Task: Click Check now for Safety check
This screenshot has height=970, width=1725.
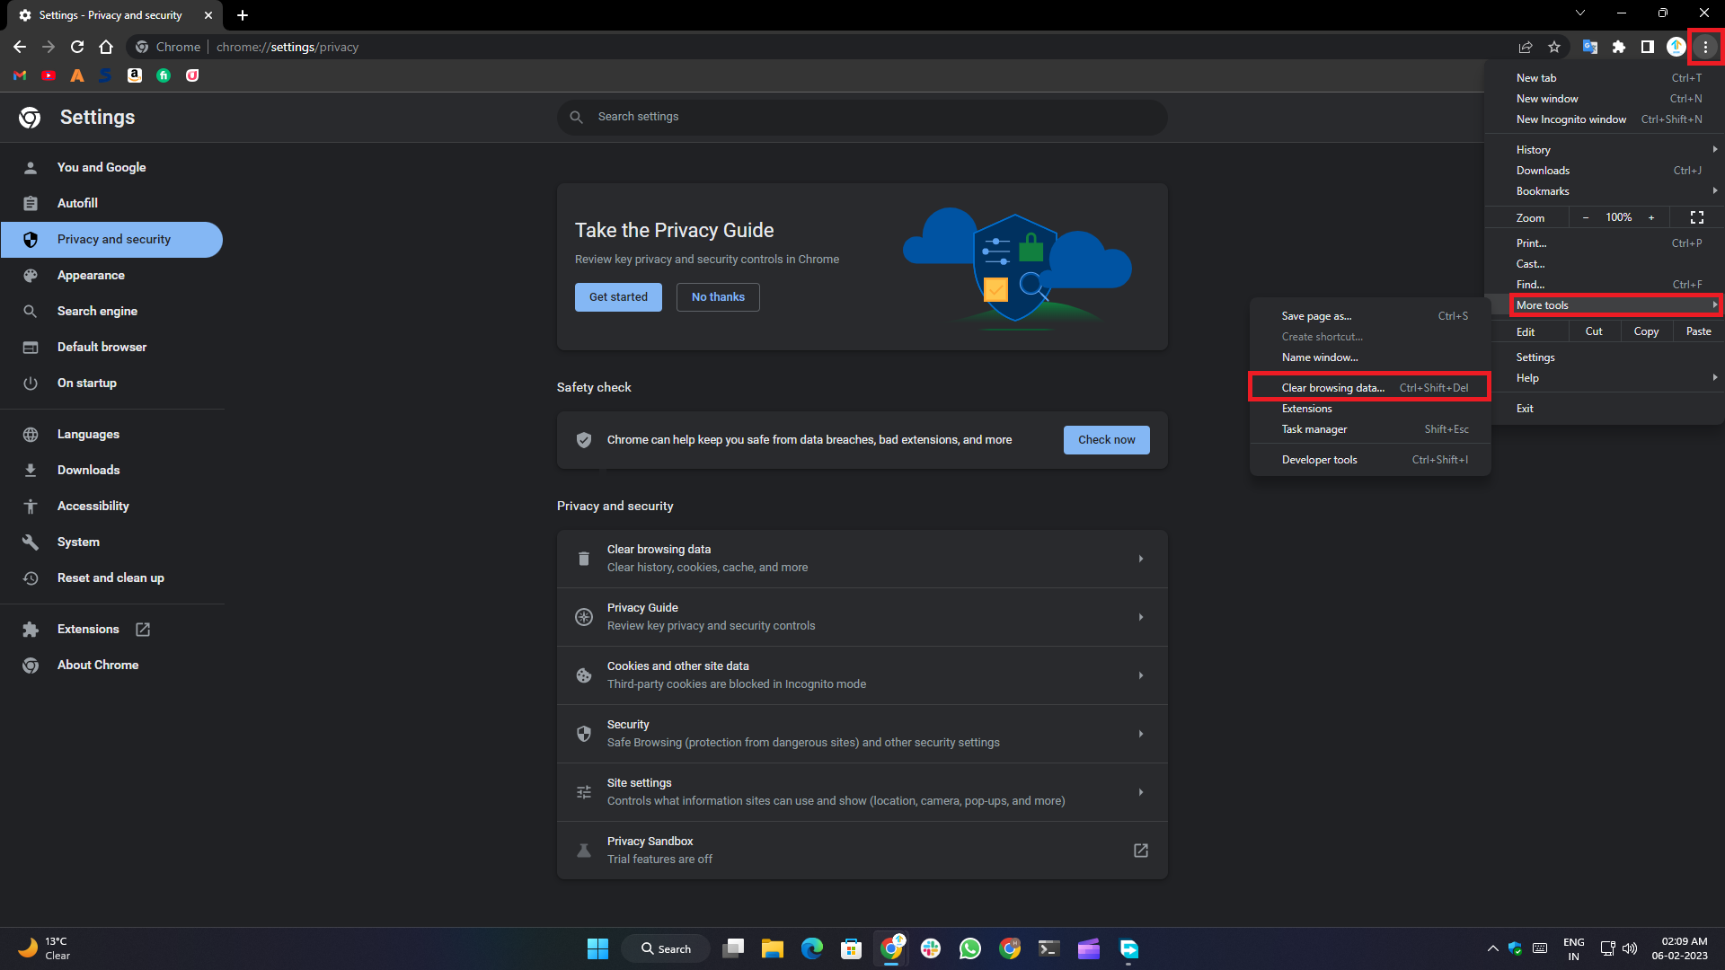Action: click(x=1106, y=440)
